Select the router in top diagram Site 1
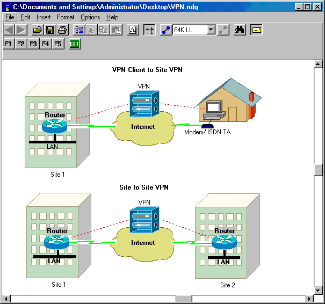325x304 pixels. tap(54, 126)
